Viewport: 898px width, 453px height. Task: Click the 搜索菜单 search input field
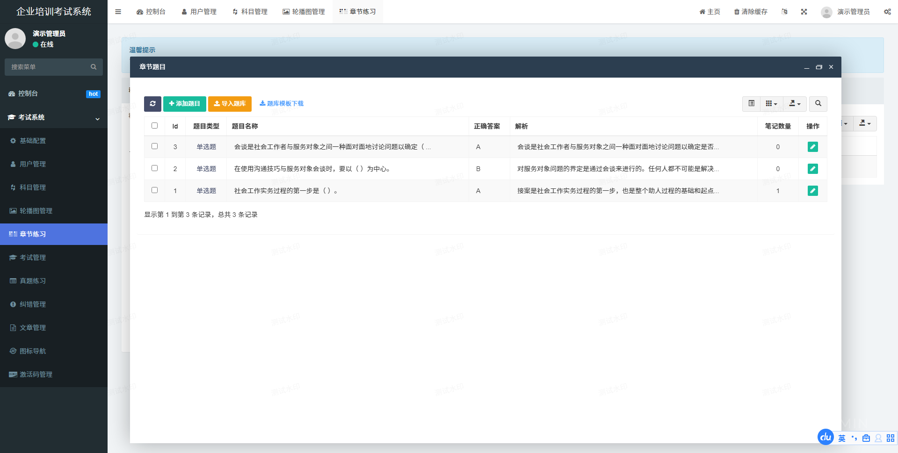coord(49,67)
